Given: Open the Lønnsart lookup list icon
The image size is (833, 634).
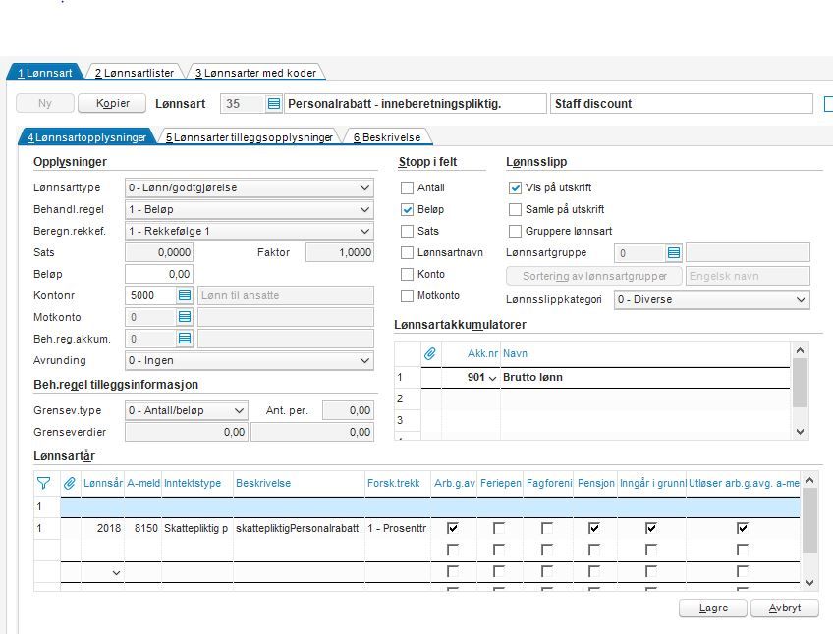Looking at the screenshot, I should coord(274,104).
